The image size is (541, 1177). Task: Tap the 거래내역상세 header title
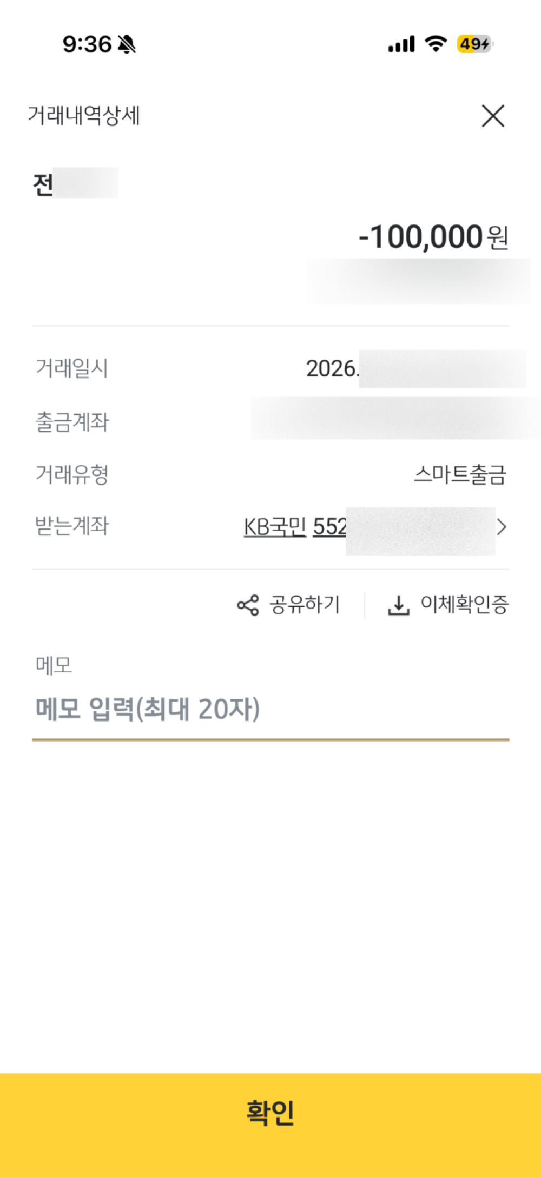point(84,116)
